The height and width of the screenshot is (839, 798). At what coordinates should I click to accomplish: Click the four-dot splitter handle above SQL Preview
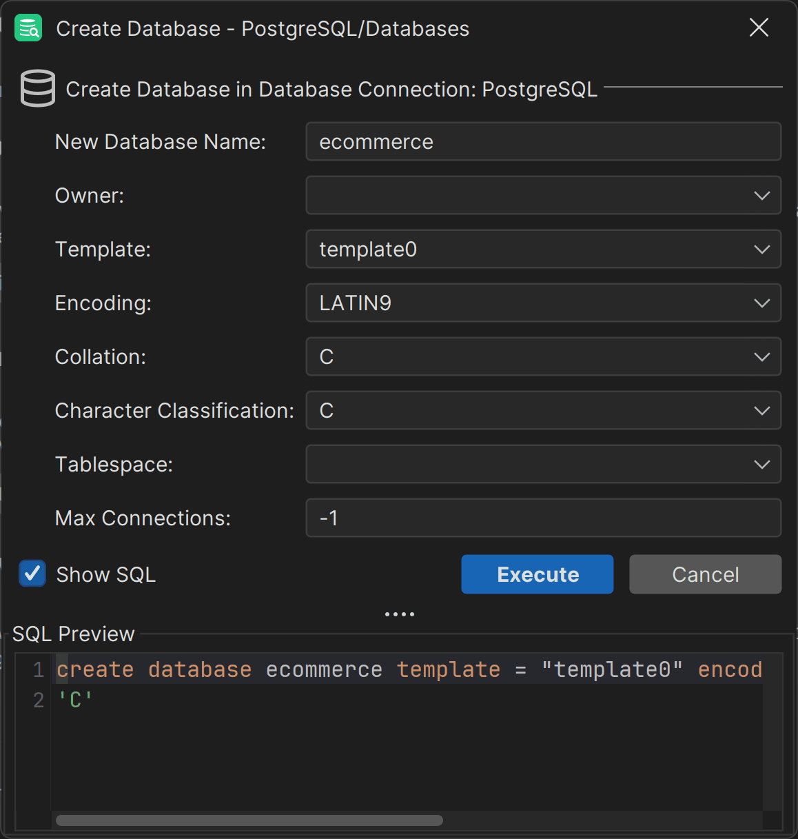400,613
